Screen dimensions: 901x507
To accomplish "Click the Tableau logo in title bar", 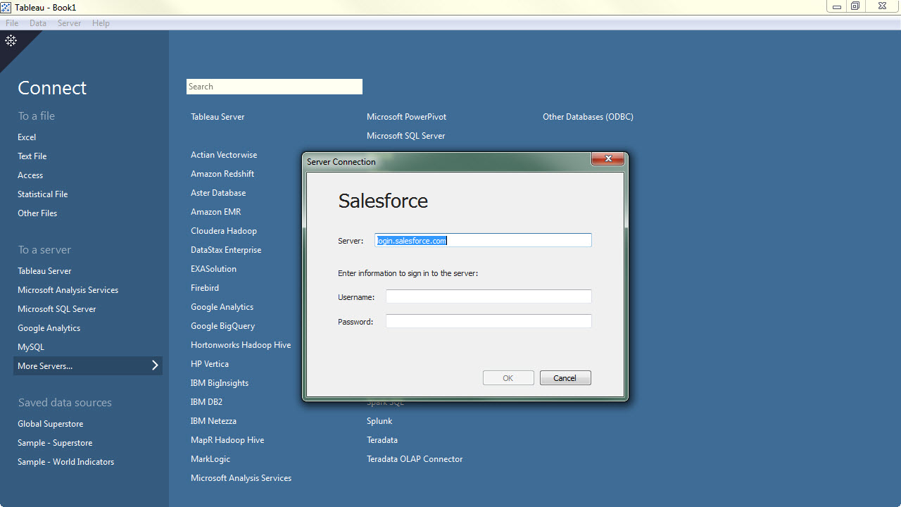I will [6, 7].
